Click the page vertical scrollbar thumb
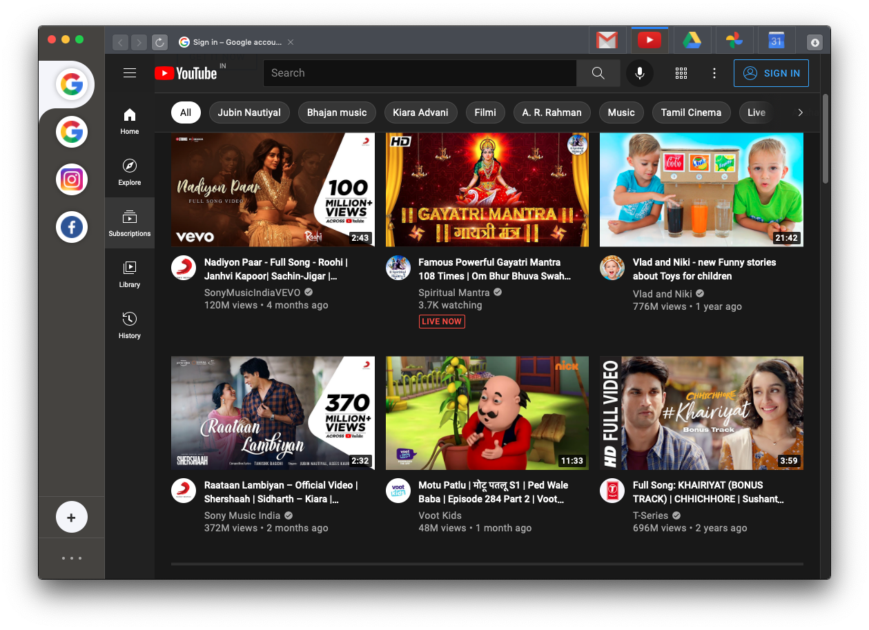The image size is (869, 630). click(x=826, y=138)
